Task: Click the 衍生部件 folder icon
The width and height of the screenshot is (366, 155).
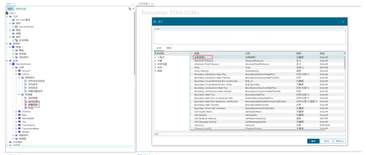Action: click(10, 142)
